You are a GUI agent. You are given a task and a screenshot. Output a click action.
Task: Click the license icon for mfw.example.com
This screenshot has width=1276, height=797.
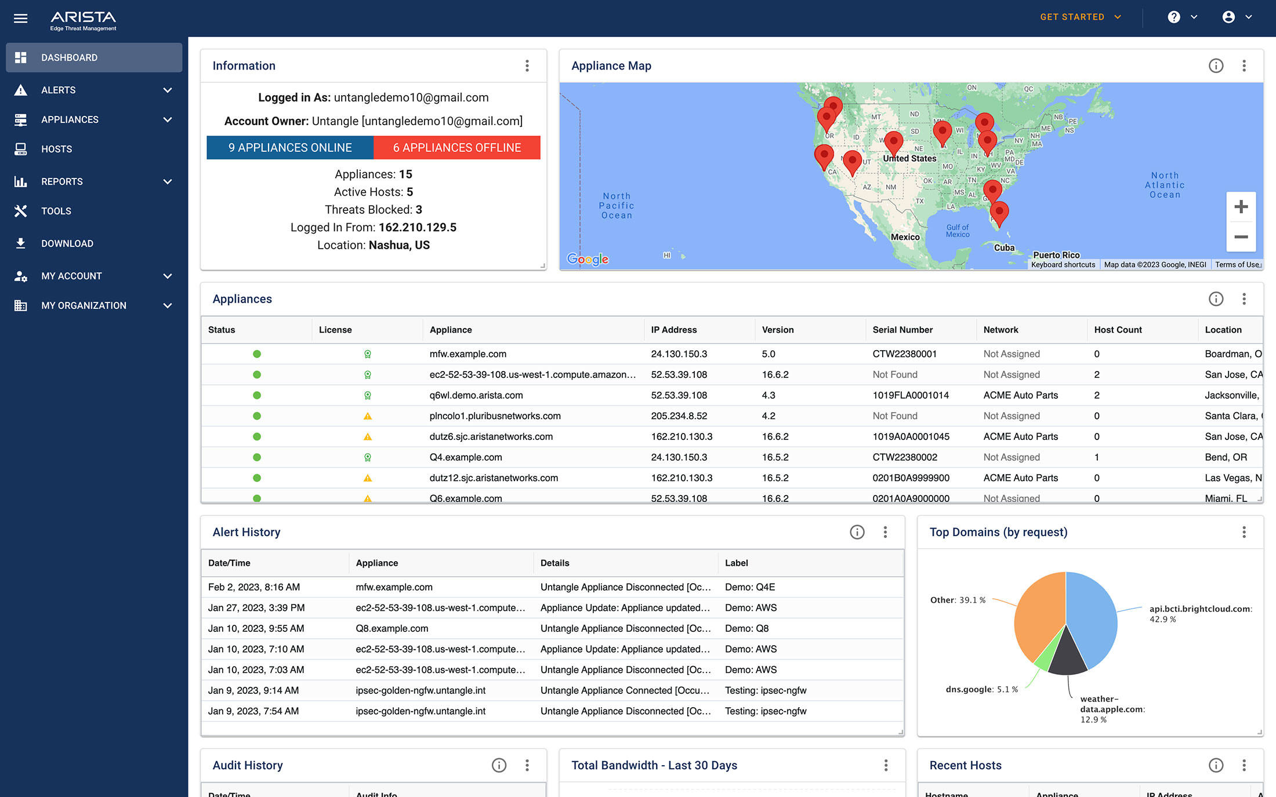coord(368,354)
